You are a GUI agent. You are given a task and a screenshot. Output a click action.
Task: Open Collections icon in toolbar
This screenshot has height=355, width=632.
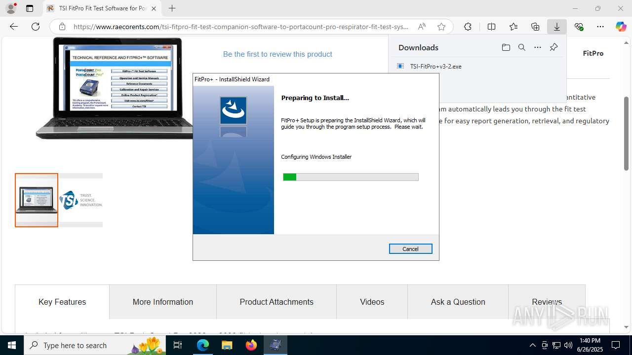coord(535,27)
